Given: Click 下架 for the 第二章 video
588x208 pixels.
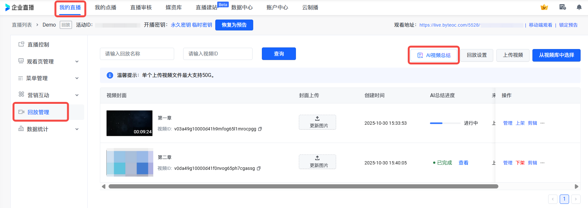Looking at the screenshot, I should (520, 163).
